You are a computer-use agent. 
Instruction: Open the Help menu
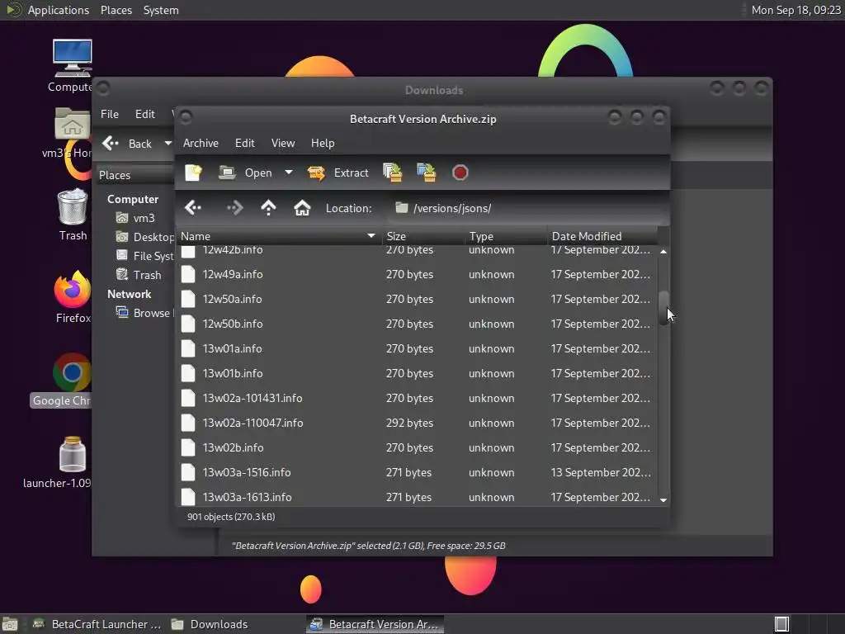(323, 143)
